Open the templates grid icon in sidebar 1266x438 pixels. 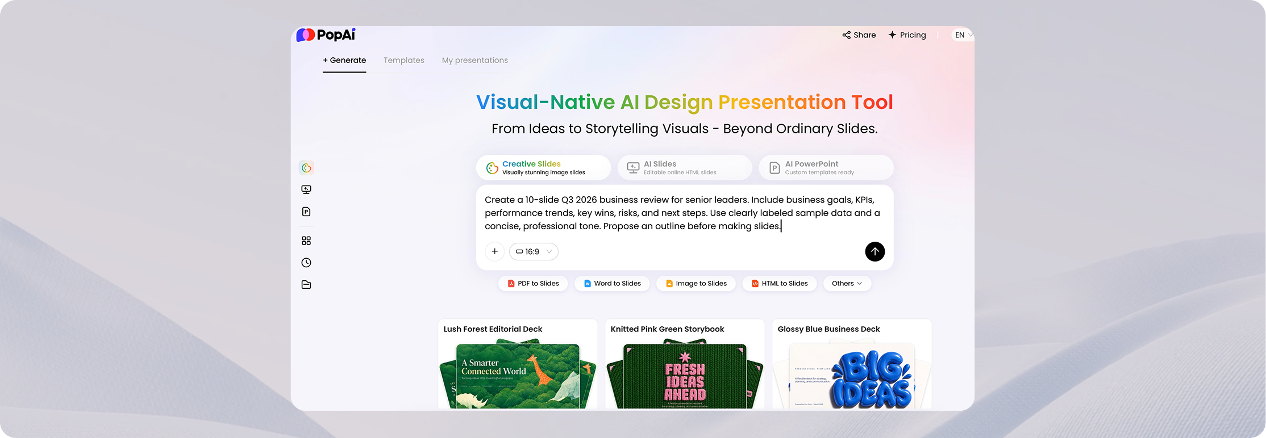306,241
